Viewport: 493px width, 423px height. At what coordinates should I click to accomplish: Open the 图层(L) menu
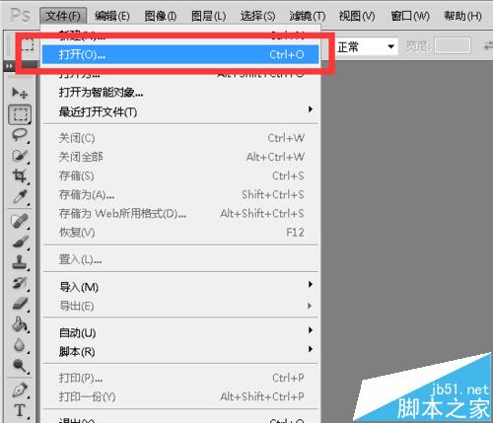pos(209,16)
